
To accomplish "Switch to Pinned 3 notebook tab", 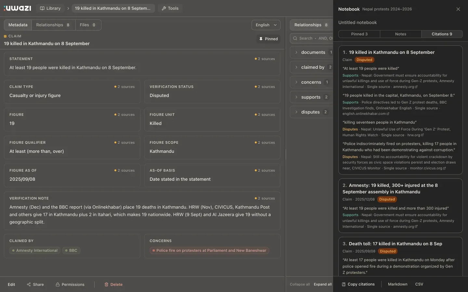I will (x=359, y=34).
